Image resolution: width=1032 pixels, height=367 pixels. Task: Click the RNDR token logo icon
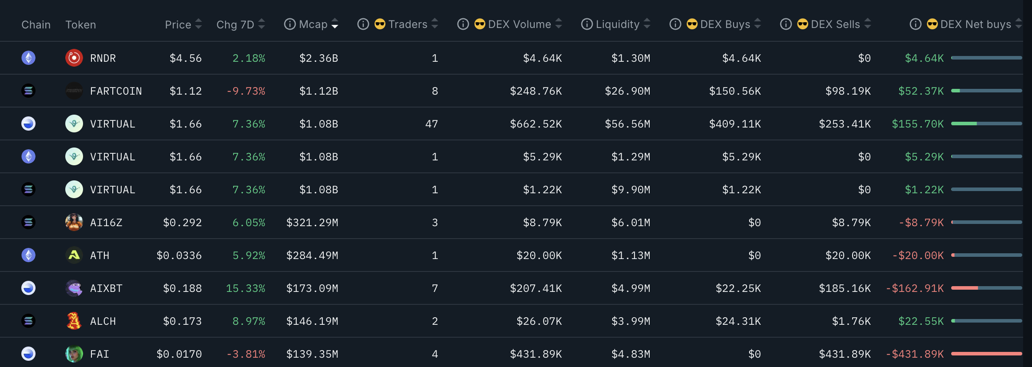[x=74, y=58]
